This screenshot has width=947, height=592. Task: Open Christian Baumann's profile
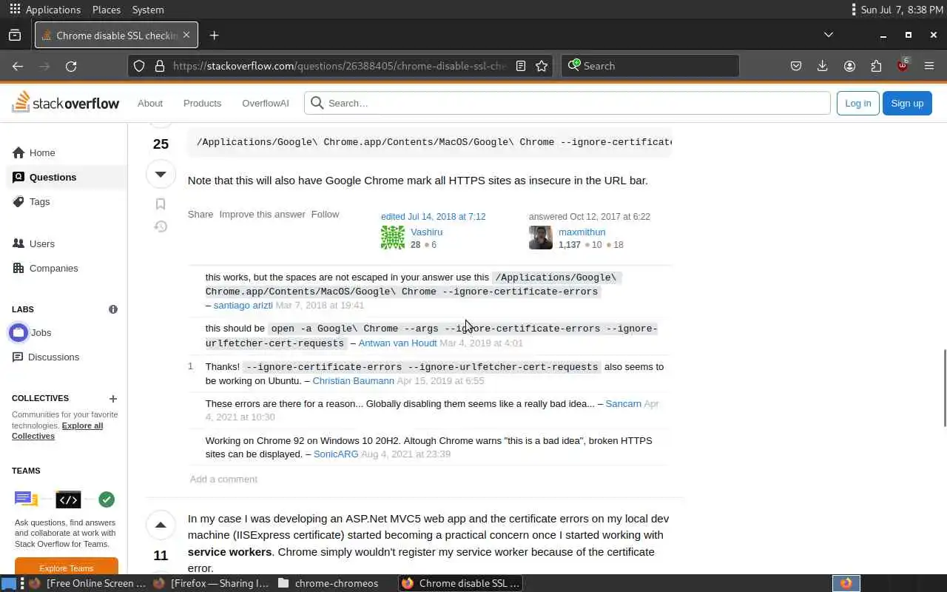[x=353, y=380]
